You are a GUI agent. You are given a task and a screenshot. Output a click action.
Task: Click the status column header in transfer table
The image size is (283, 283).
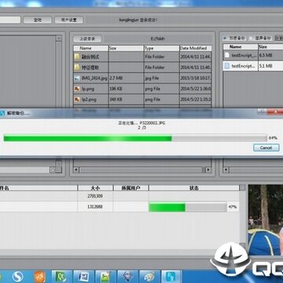coord(194,188)
